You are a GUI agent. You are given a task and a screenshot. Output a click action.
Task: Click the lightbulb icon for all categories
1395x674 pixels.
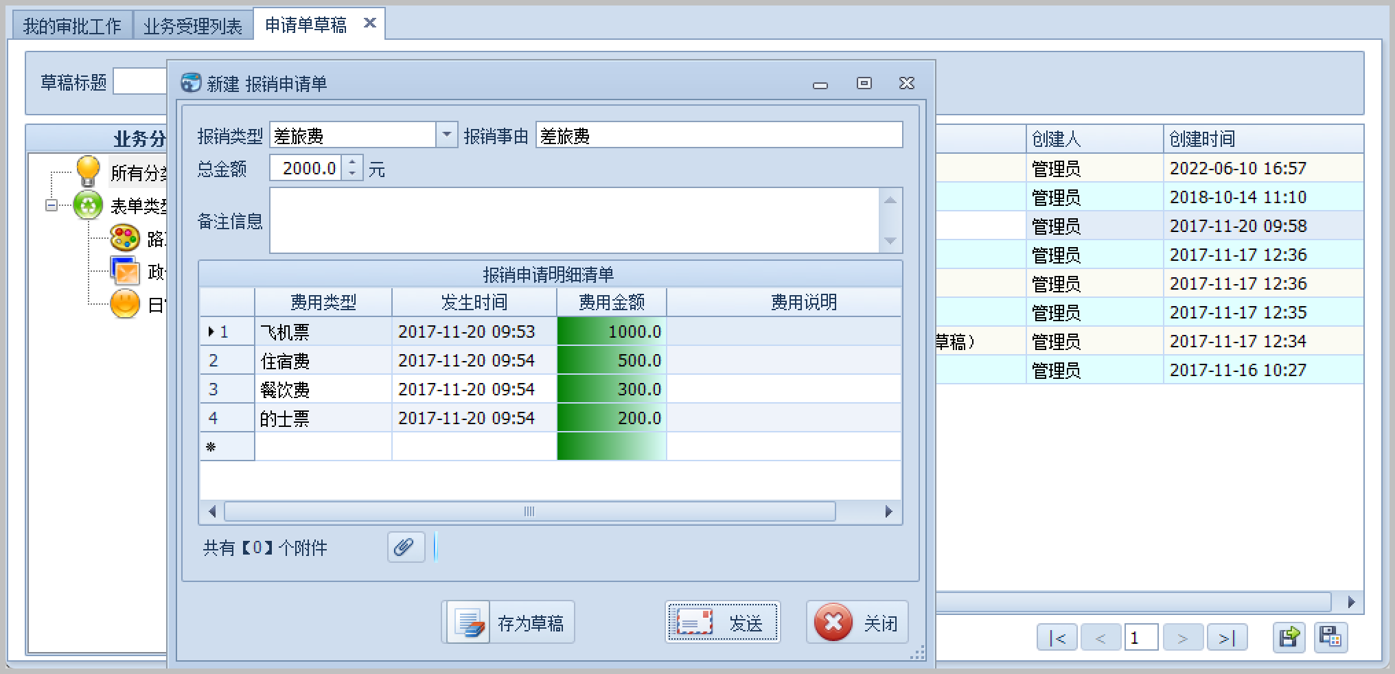coord(88,171)
